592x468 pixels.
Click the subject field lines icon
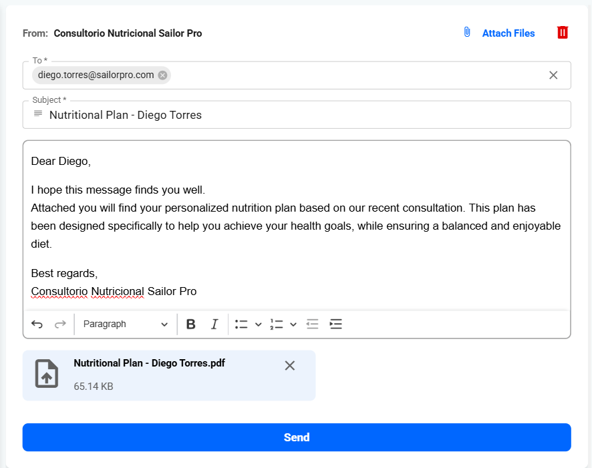(38, 114)
